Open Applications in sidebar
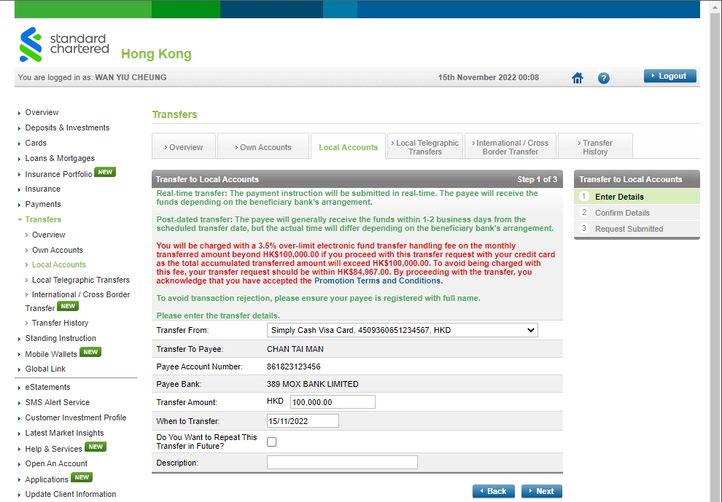 [x=47, y=479]
